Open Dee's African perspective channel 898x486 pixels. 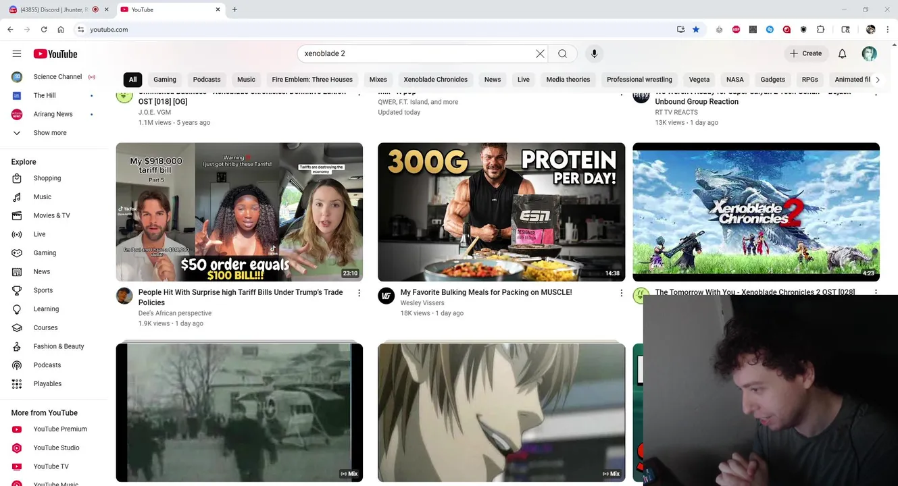pos(175,313)
